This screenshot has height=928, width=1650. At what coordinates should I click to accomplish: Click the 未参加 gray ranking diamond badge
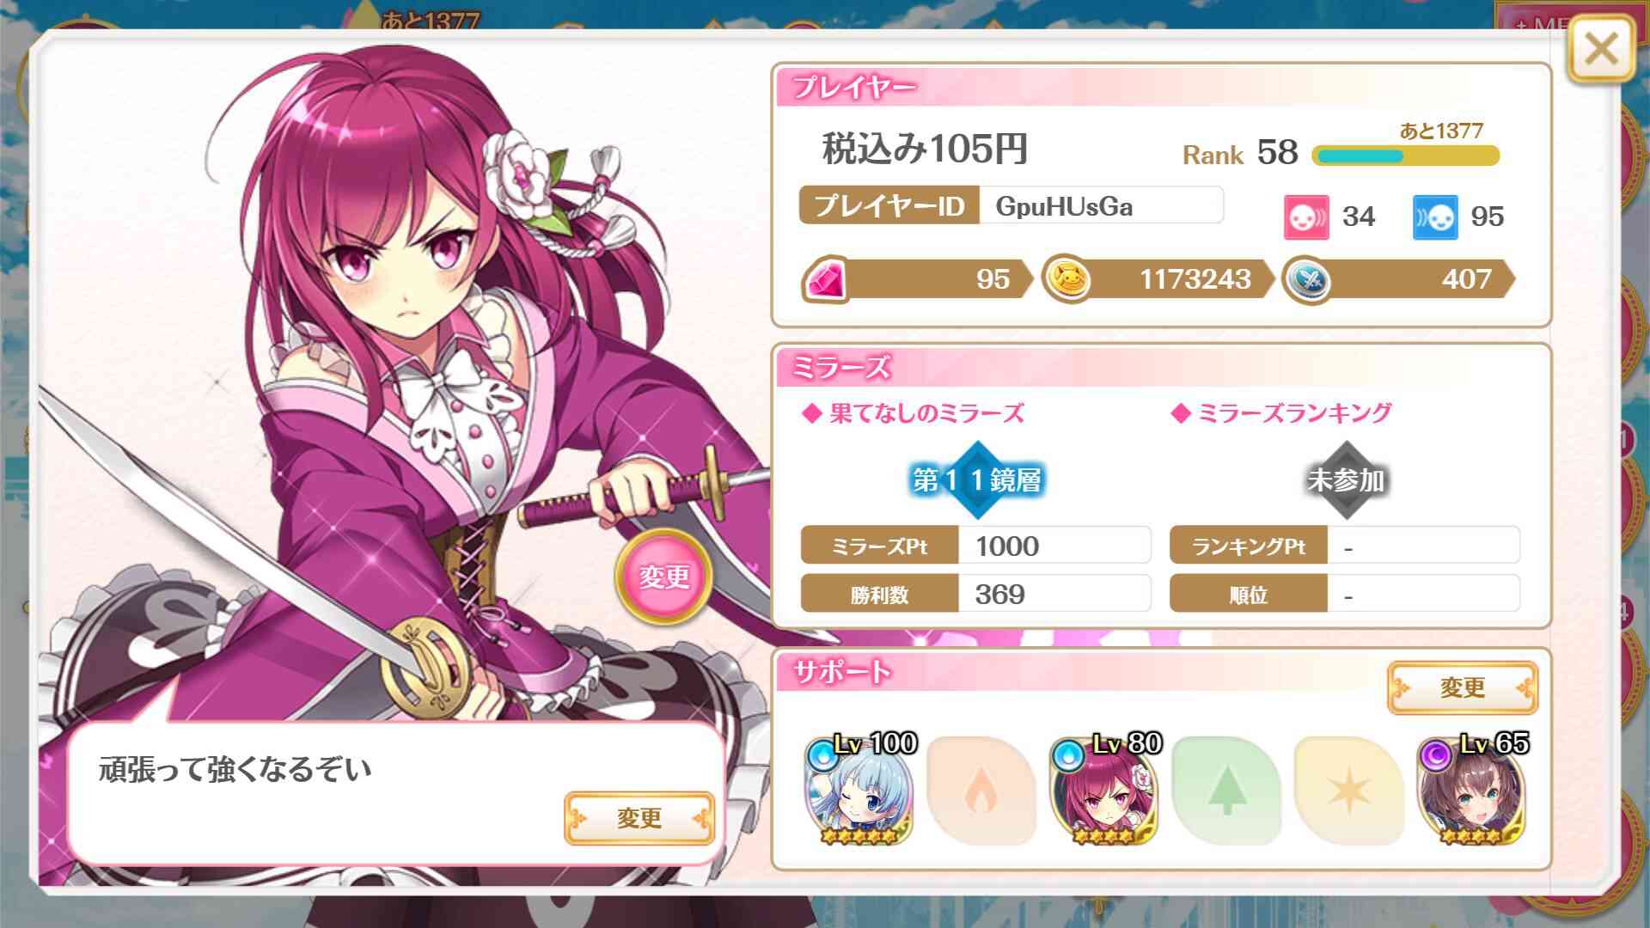[1346, 479]
